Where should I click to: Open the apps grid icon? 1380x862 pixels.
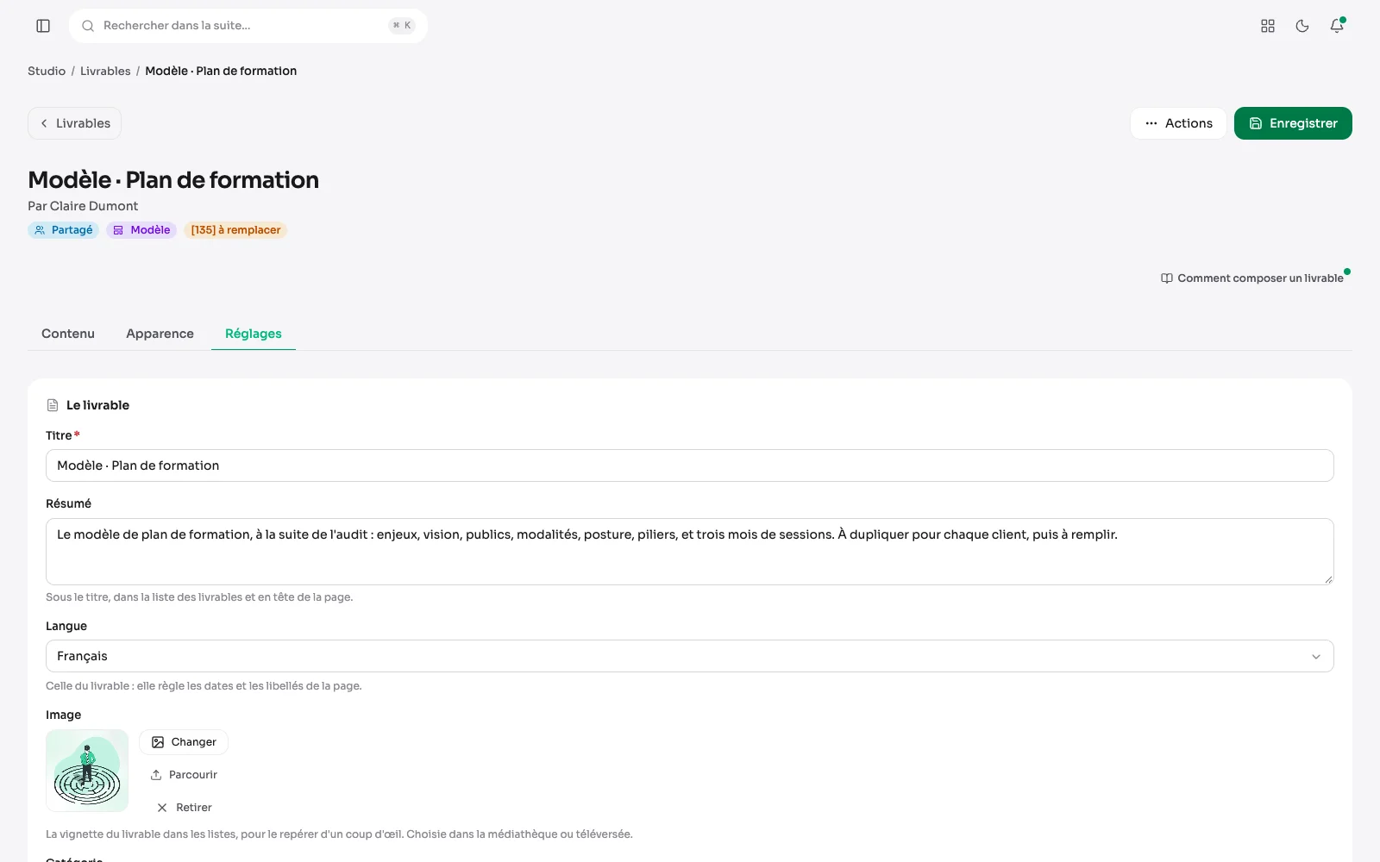point(1268,26)
